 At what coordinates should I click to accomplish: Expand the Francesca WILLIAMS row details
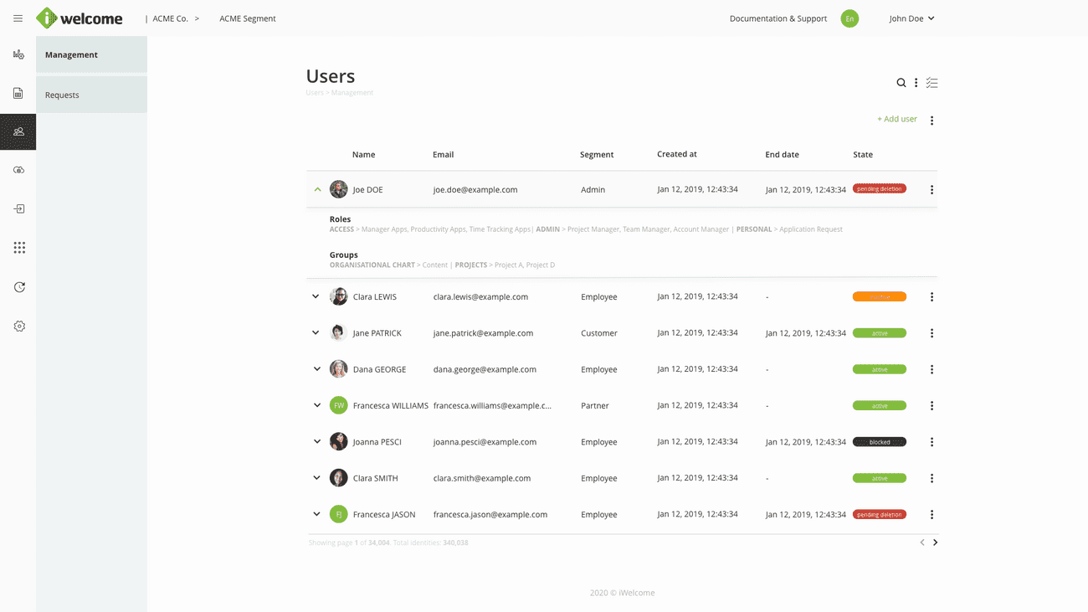point(317,405)
